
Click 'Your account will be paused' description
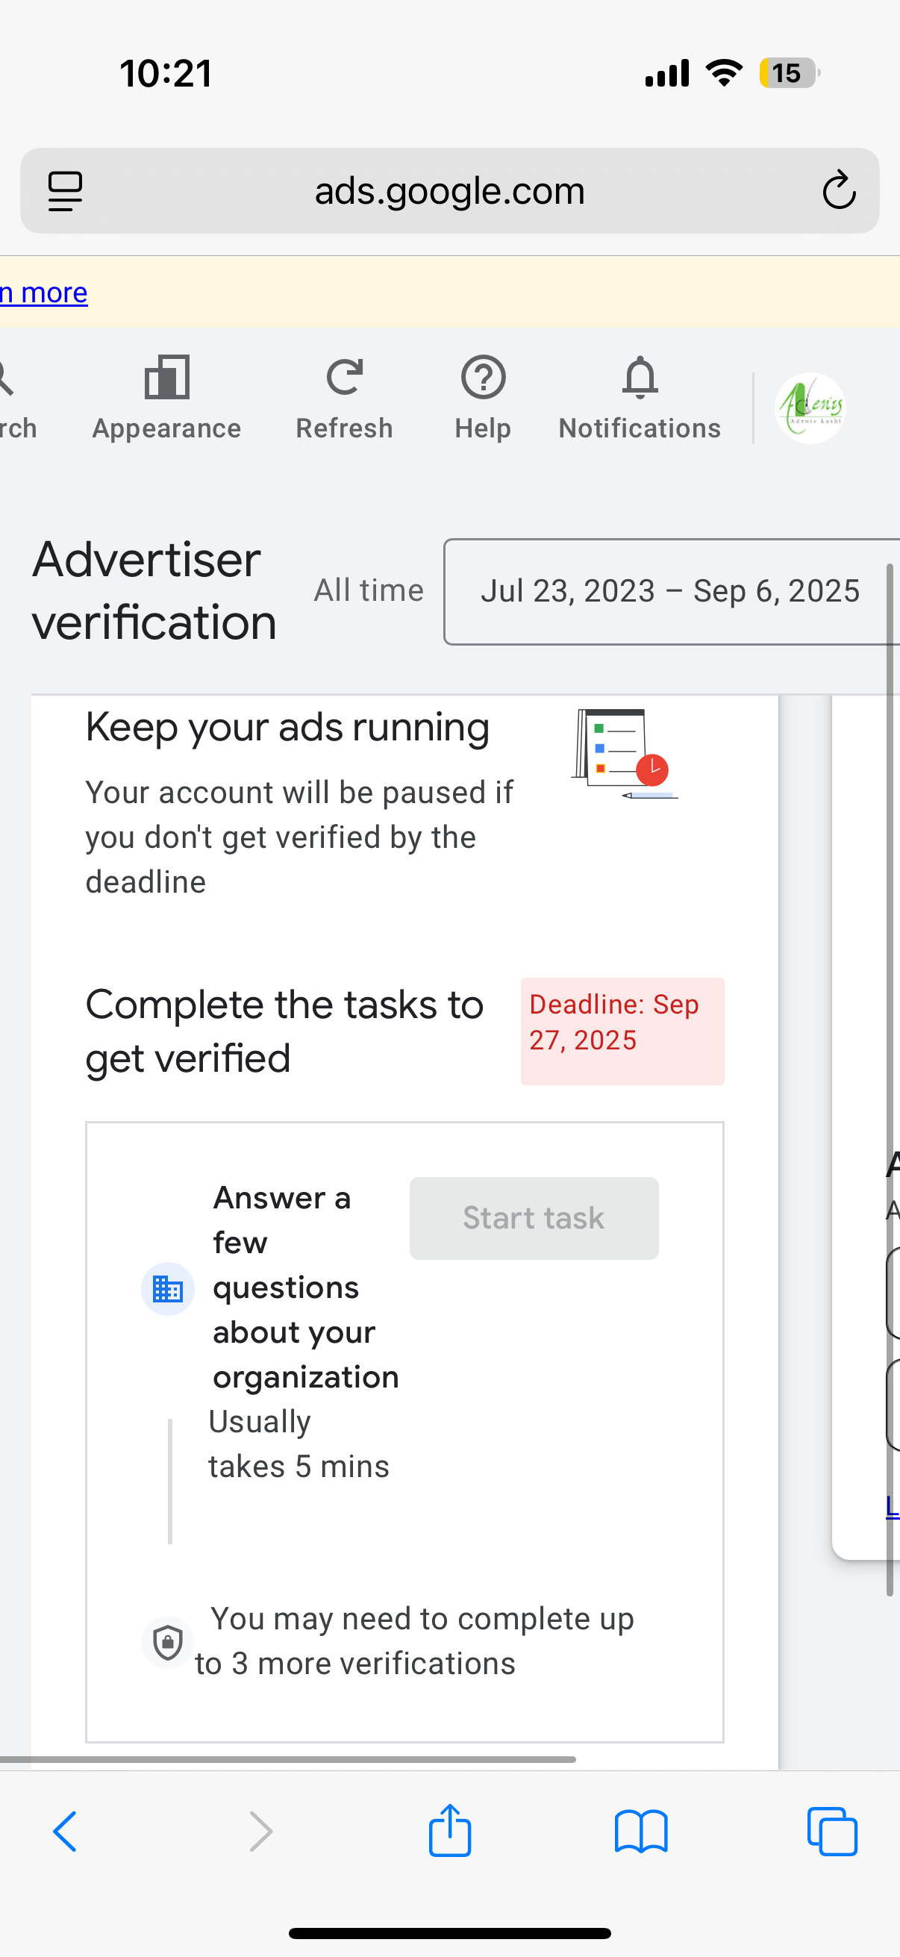point(299,837)
